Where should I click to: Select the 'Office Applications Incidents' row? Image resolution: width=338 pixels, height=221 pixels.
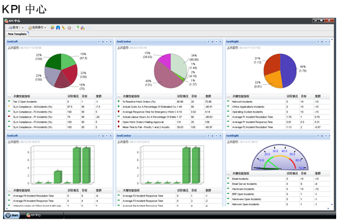pyautogui.click(x=278, y=107)
